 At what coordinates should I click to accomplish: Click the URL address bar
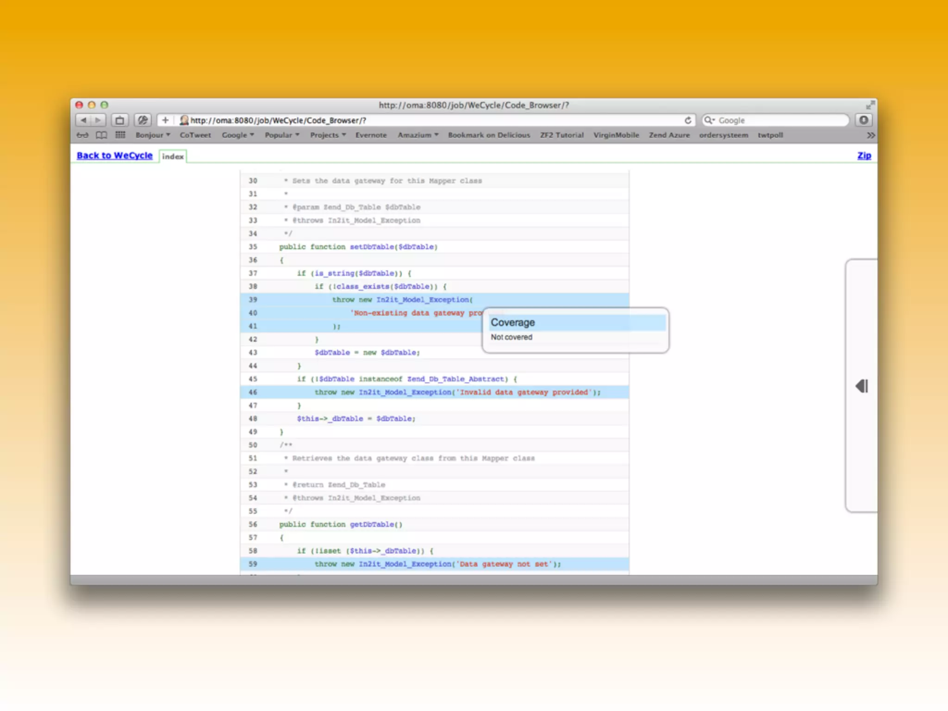pos(430,120)
